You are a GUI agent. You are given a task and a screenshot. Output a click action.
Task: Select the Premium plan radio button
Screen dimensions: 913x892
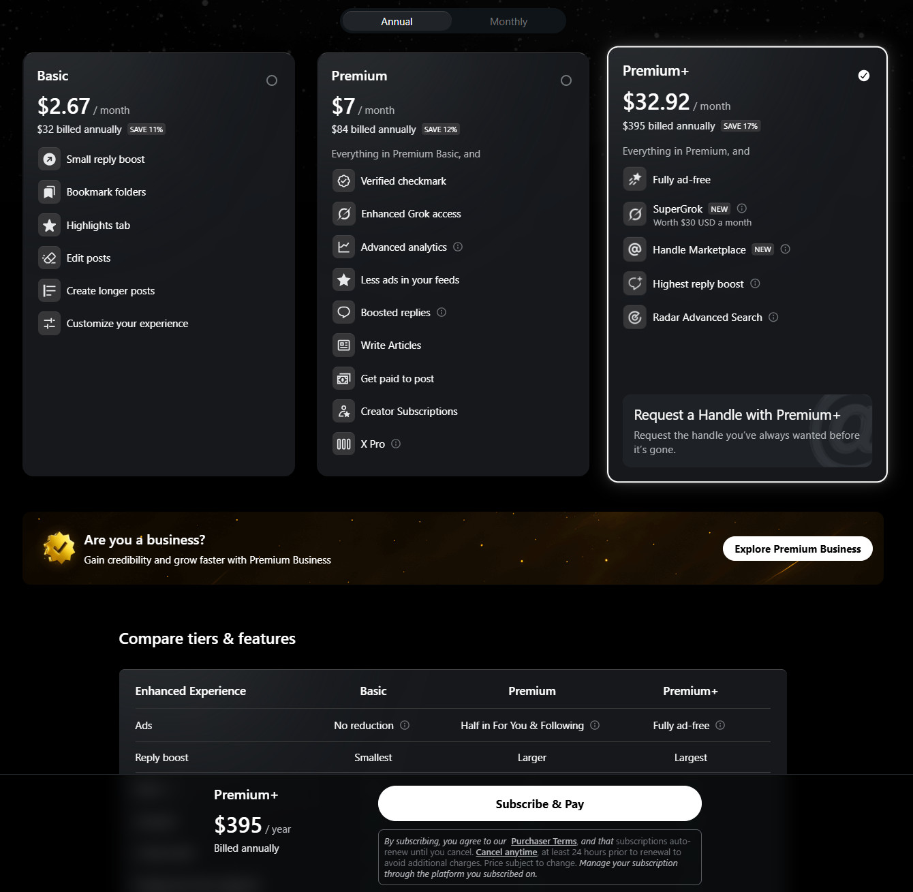[566, 80]
